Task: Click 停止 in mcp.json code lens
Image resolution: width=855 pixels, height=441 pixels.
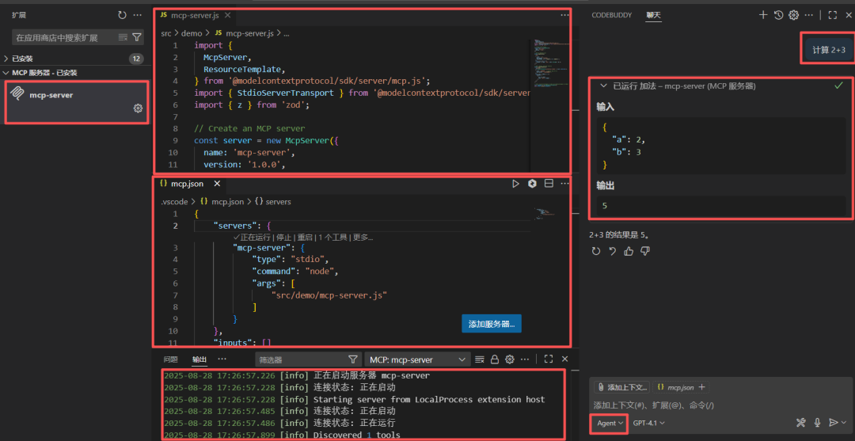Action: [283, 238]
